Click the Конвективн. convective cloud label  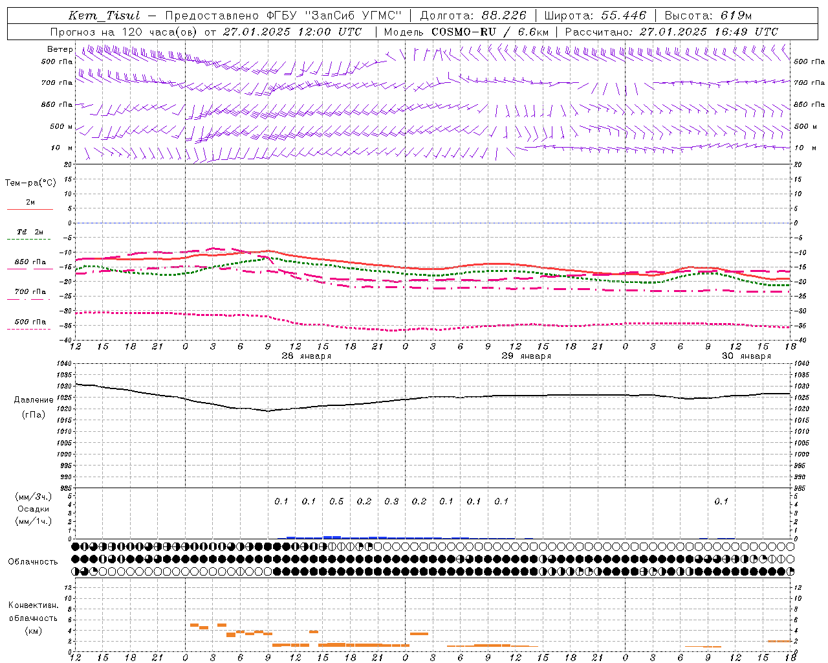[33, 605]
